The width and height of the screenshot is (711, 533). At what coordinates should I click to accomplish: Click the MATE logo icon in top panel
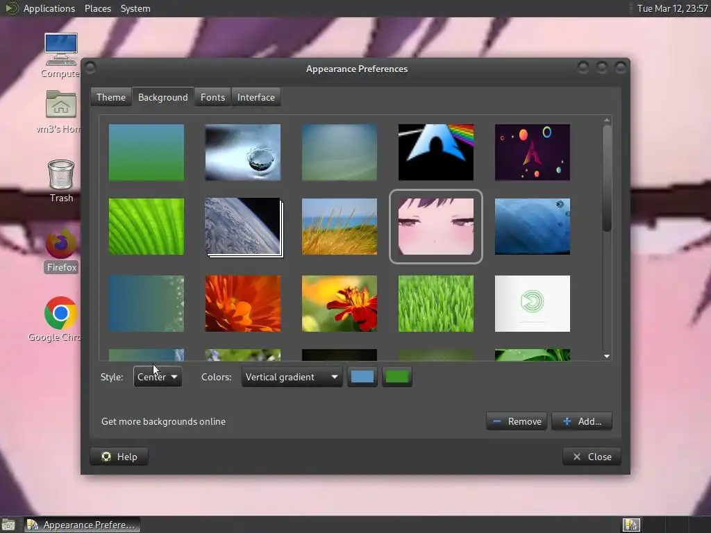click(10, 8)
